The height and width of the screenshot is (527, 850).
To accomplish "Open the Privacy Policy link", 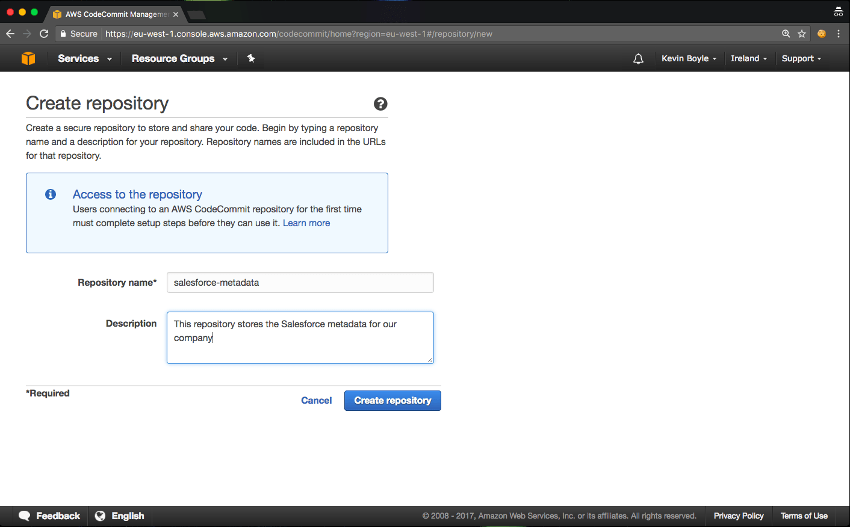I will [739, 516].
